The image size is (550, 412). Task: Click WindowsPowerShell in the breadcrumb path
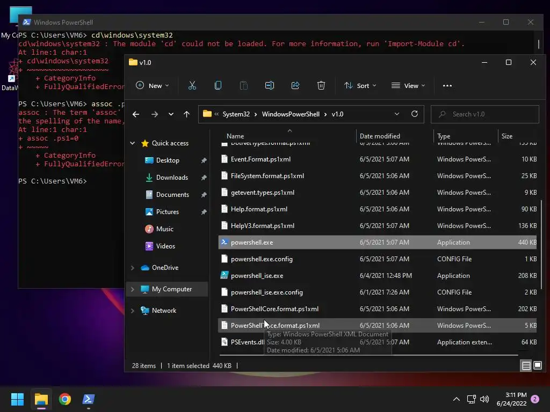click(x=291, y=114)
